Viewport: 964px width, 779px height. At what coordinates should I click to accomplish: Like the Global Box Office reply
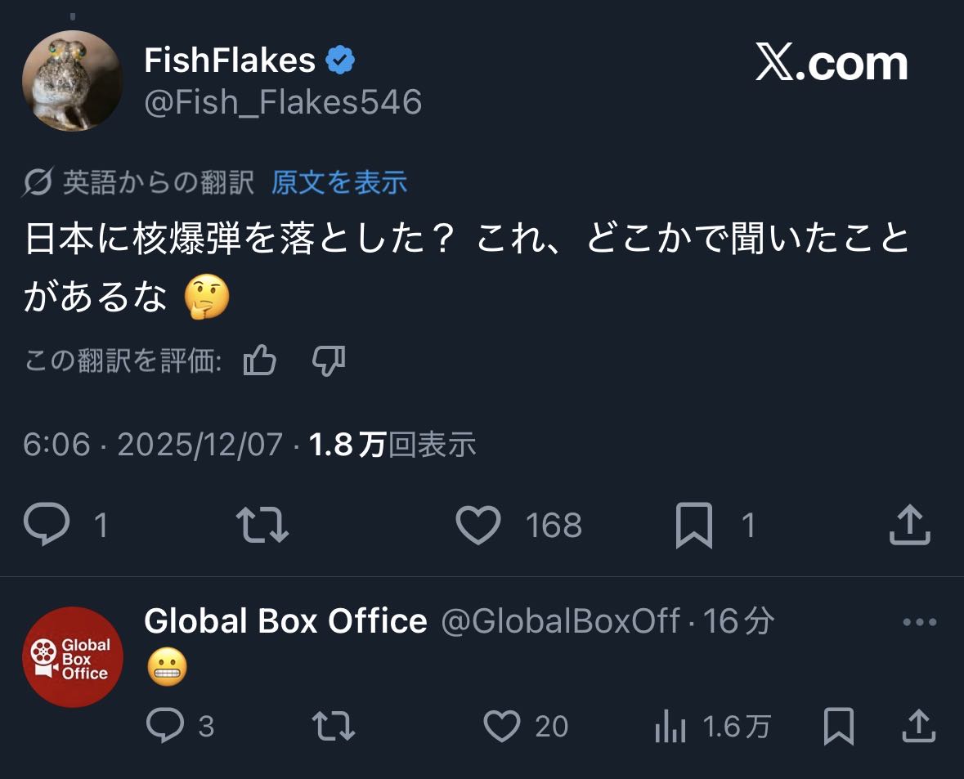[502, 726]
